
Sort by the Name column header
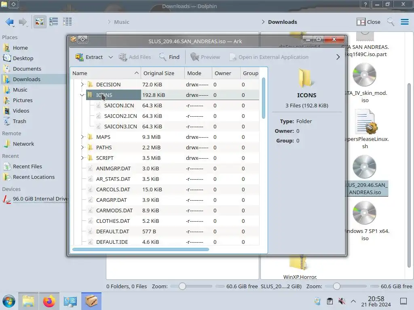[106, 73]
